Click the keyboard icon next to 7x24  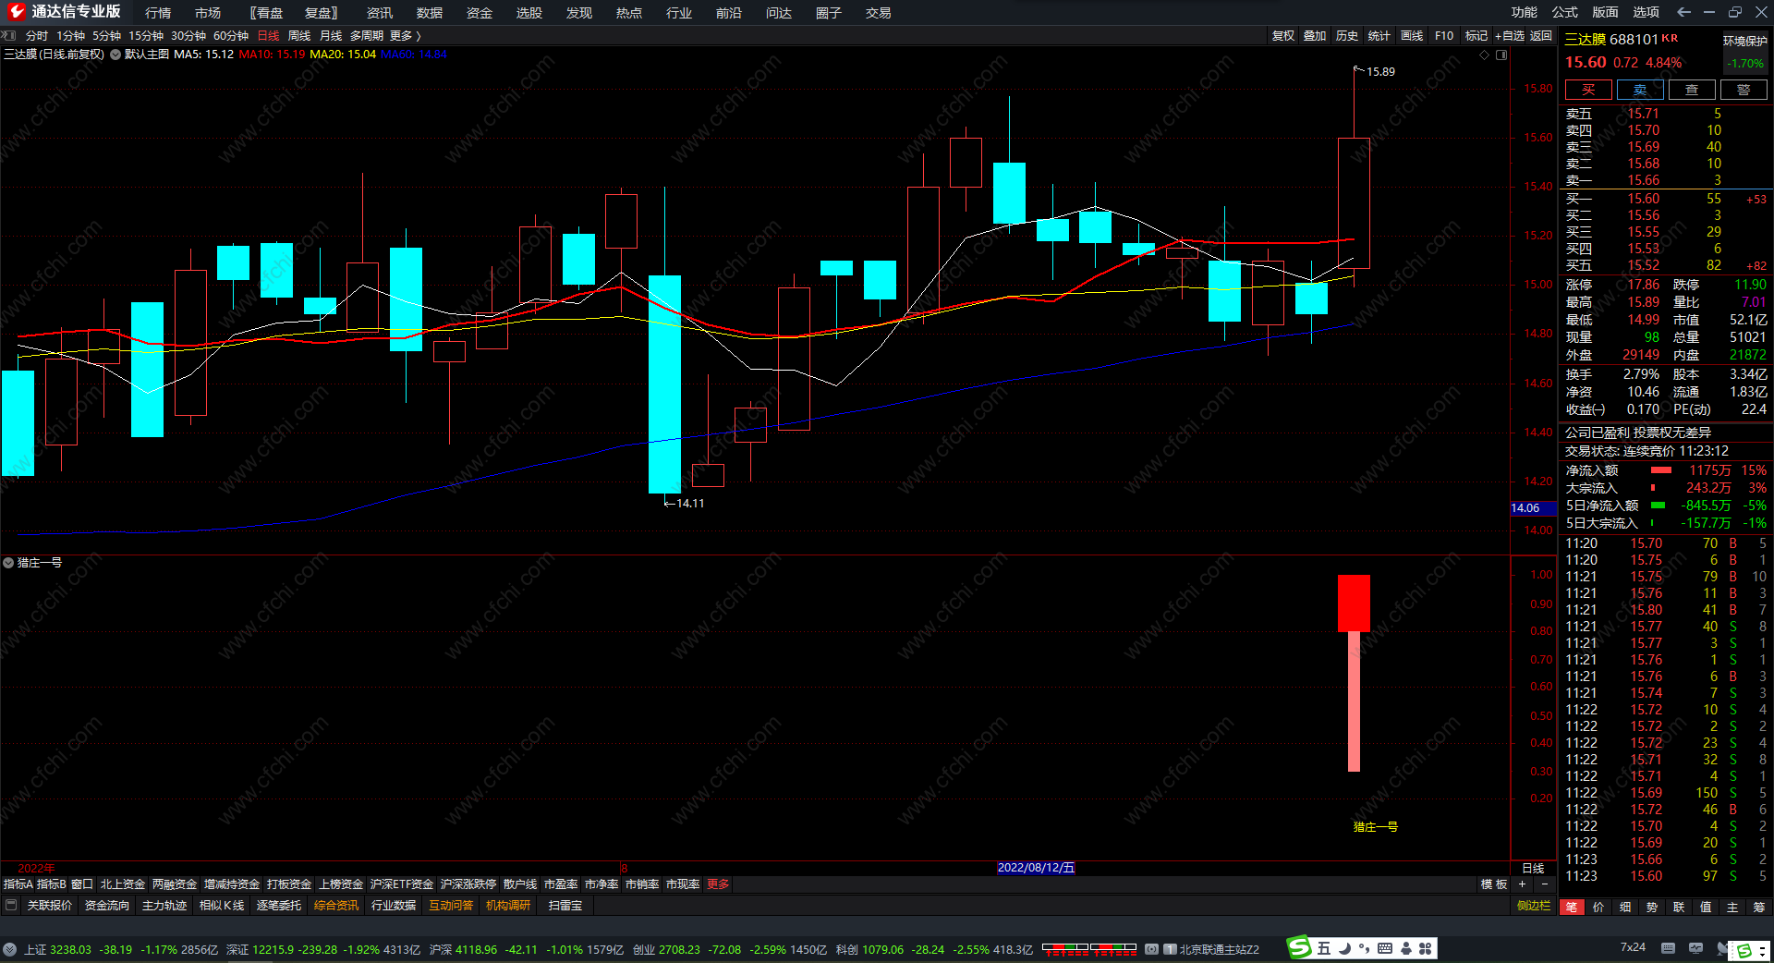[1668, 948]
